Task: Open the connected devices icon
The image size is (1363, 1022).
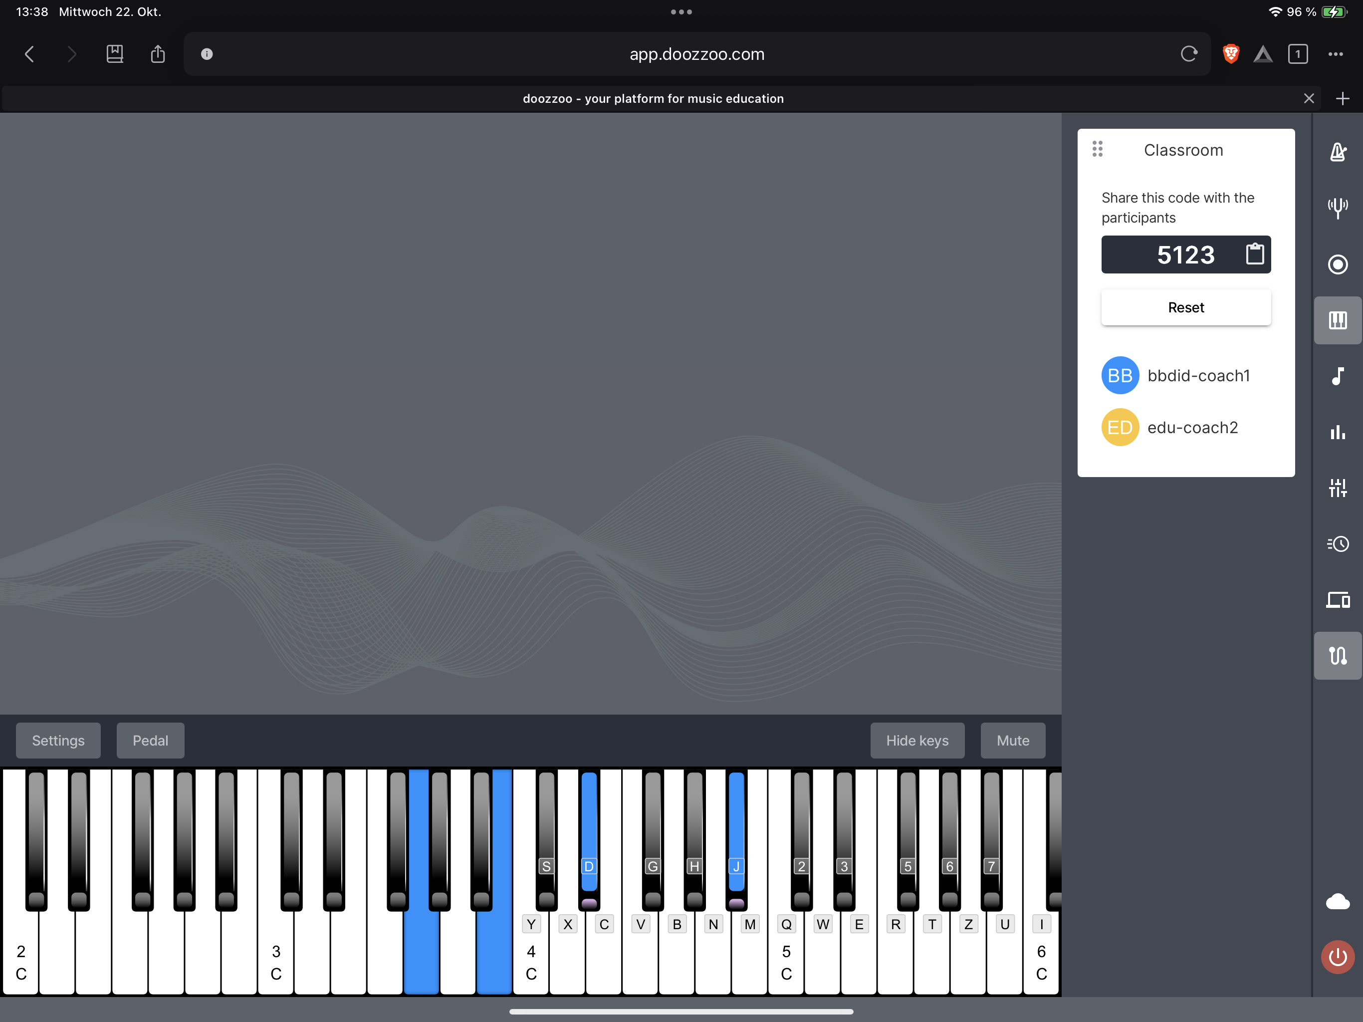Action: pos(1337,600)
